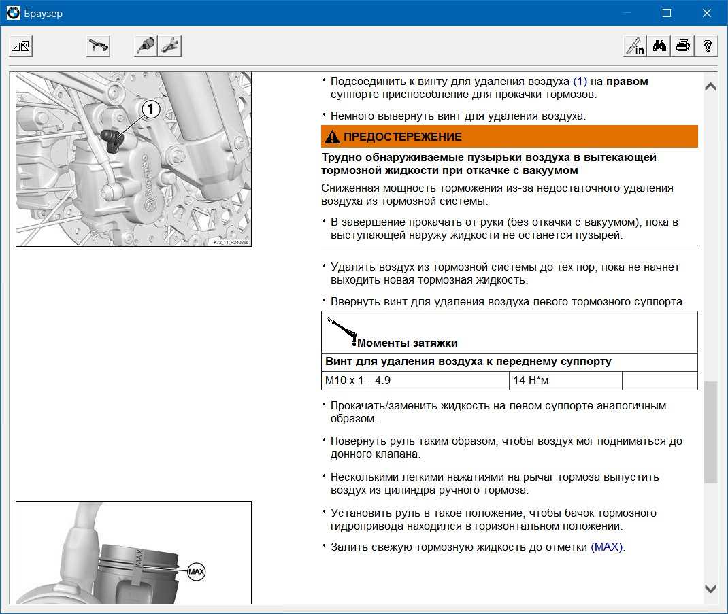The height and width of the screenshot is (614, 728).
Task: Click the MAX callout in the reservoir image
Action: click(197, 571)
